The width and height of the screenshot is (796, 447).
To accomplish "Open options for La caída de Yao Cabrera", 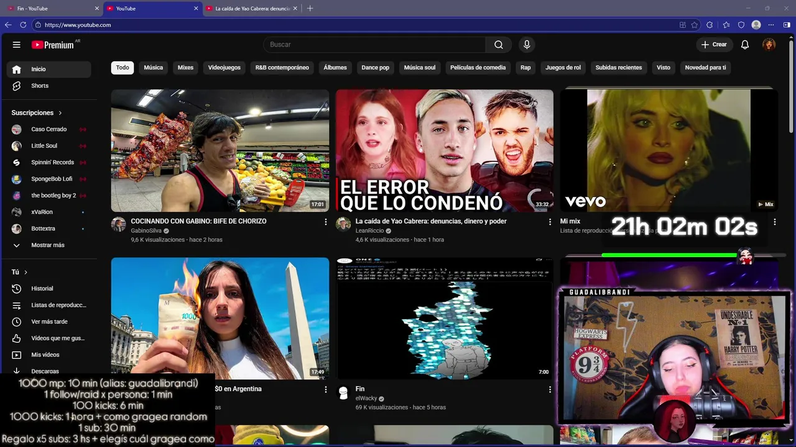I will [550, 222].
